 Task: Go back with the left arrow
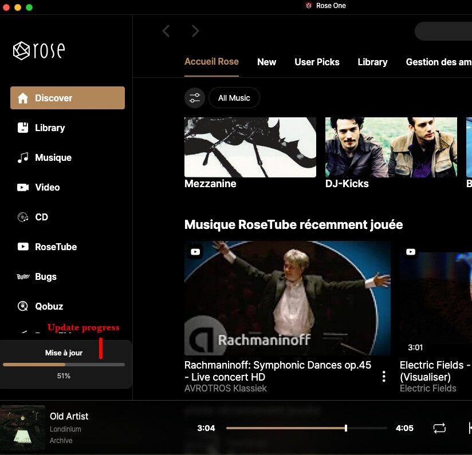point(166,31)
